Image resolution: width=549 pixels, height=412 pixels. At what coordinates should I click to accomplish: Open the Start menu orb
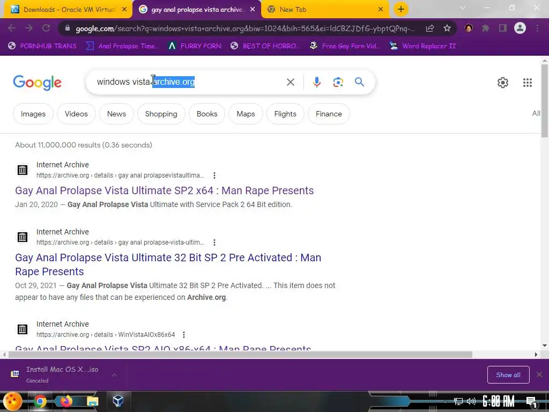(x=13, y=401)
